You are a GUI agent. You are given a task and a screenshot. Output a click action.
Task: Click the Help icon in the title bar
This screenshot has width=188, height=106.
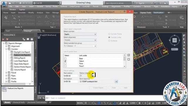pyautogui.click(x=165, y=3)
